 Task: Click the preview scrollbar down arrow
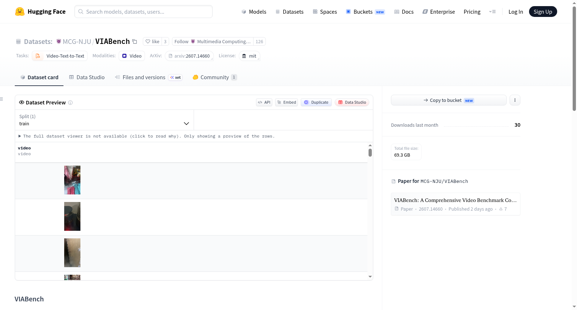pos(370,277)
